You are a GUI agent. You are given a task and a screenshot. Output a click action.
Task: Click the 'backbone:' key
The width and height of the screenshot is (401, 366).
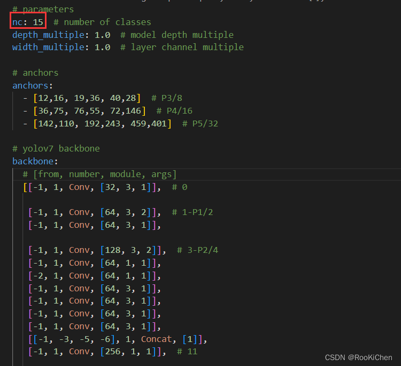click(x=35, y=161)
